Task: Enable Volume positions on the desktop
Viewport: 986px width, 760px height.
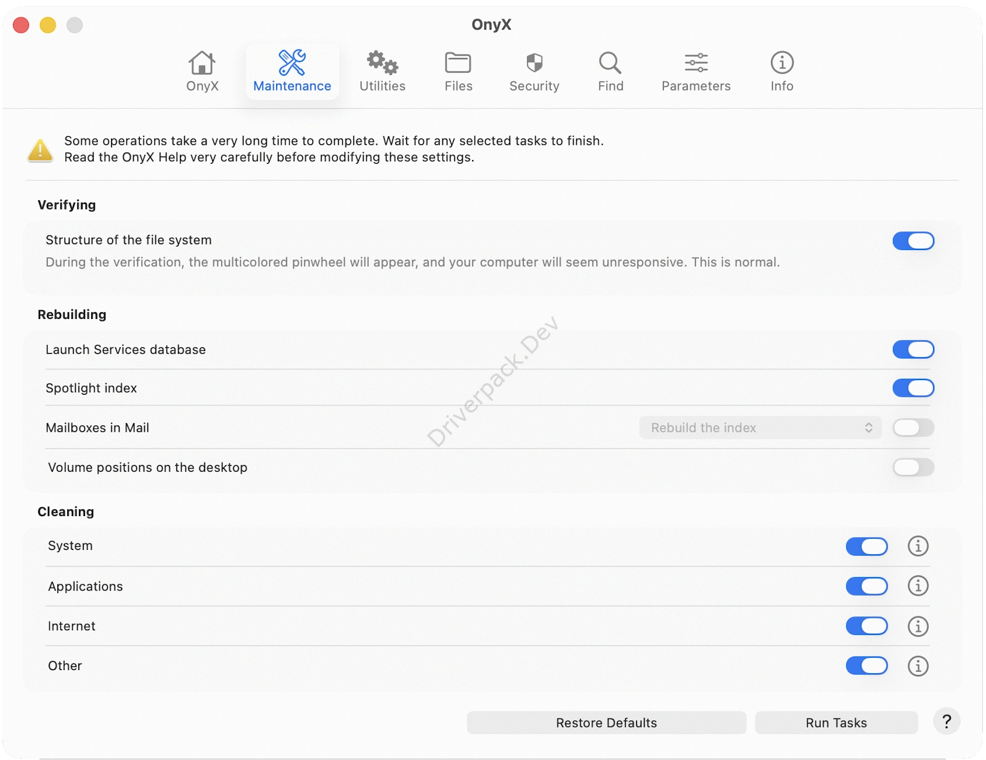Action: coord(913,467)
